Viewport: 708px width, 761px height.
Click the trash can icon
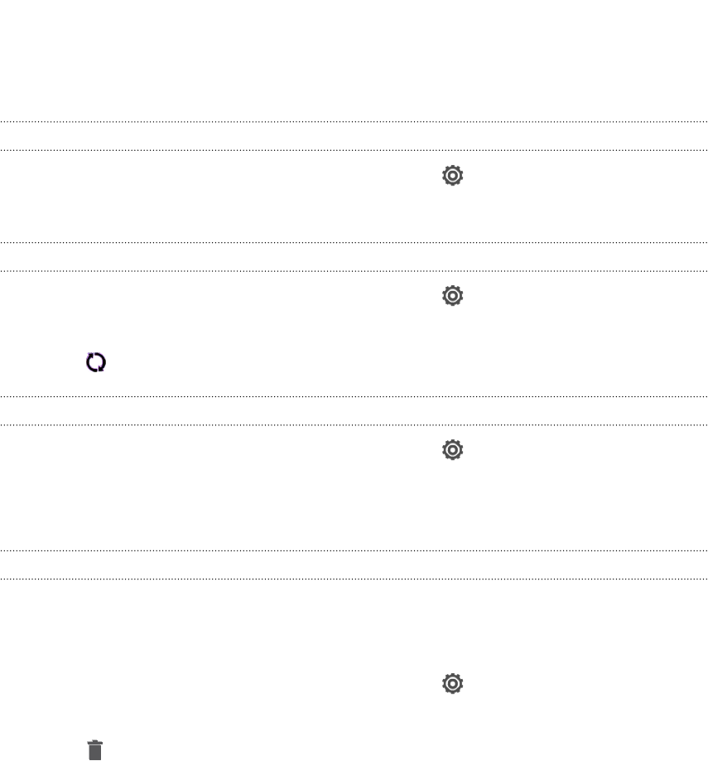[x=95, y=750]
